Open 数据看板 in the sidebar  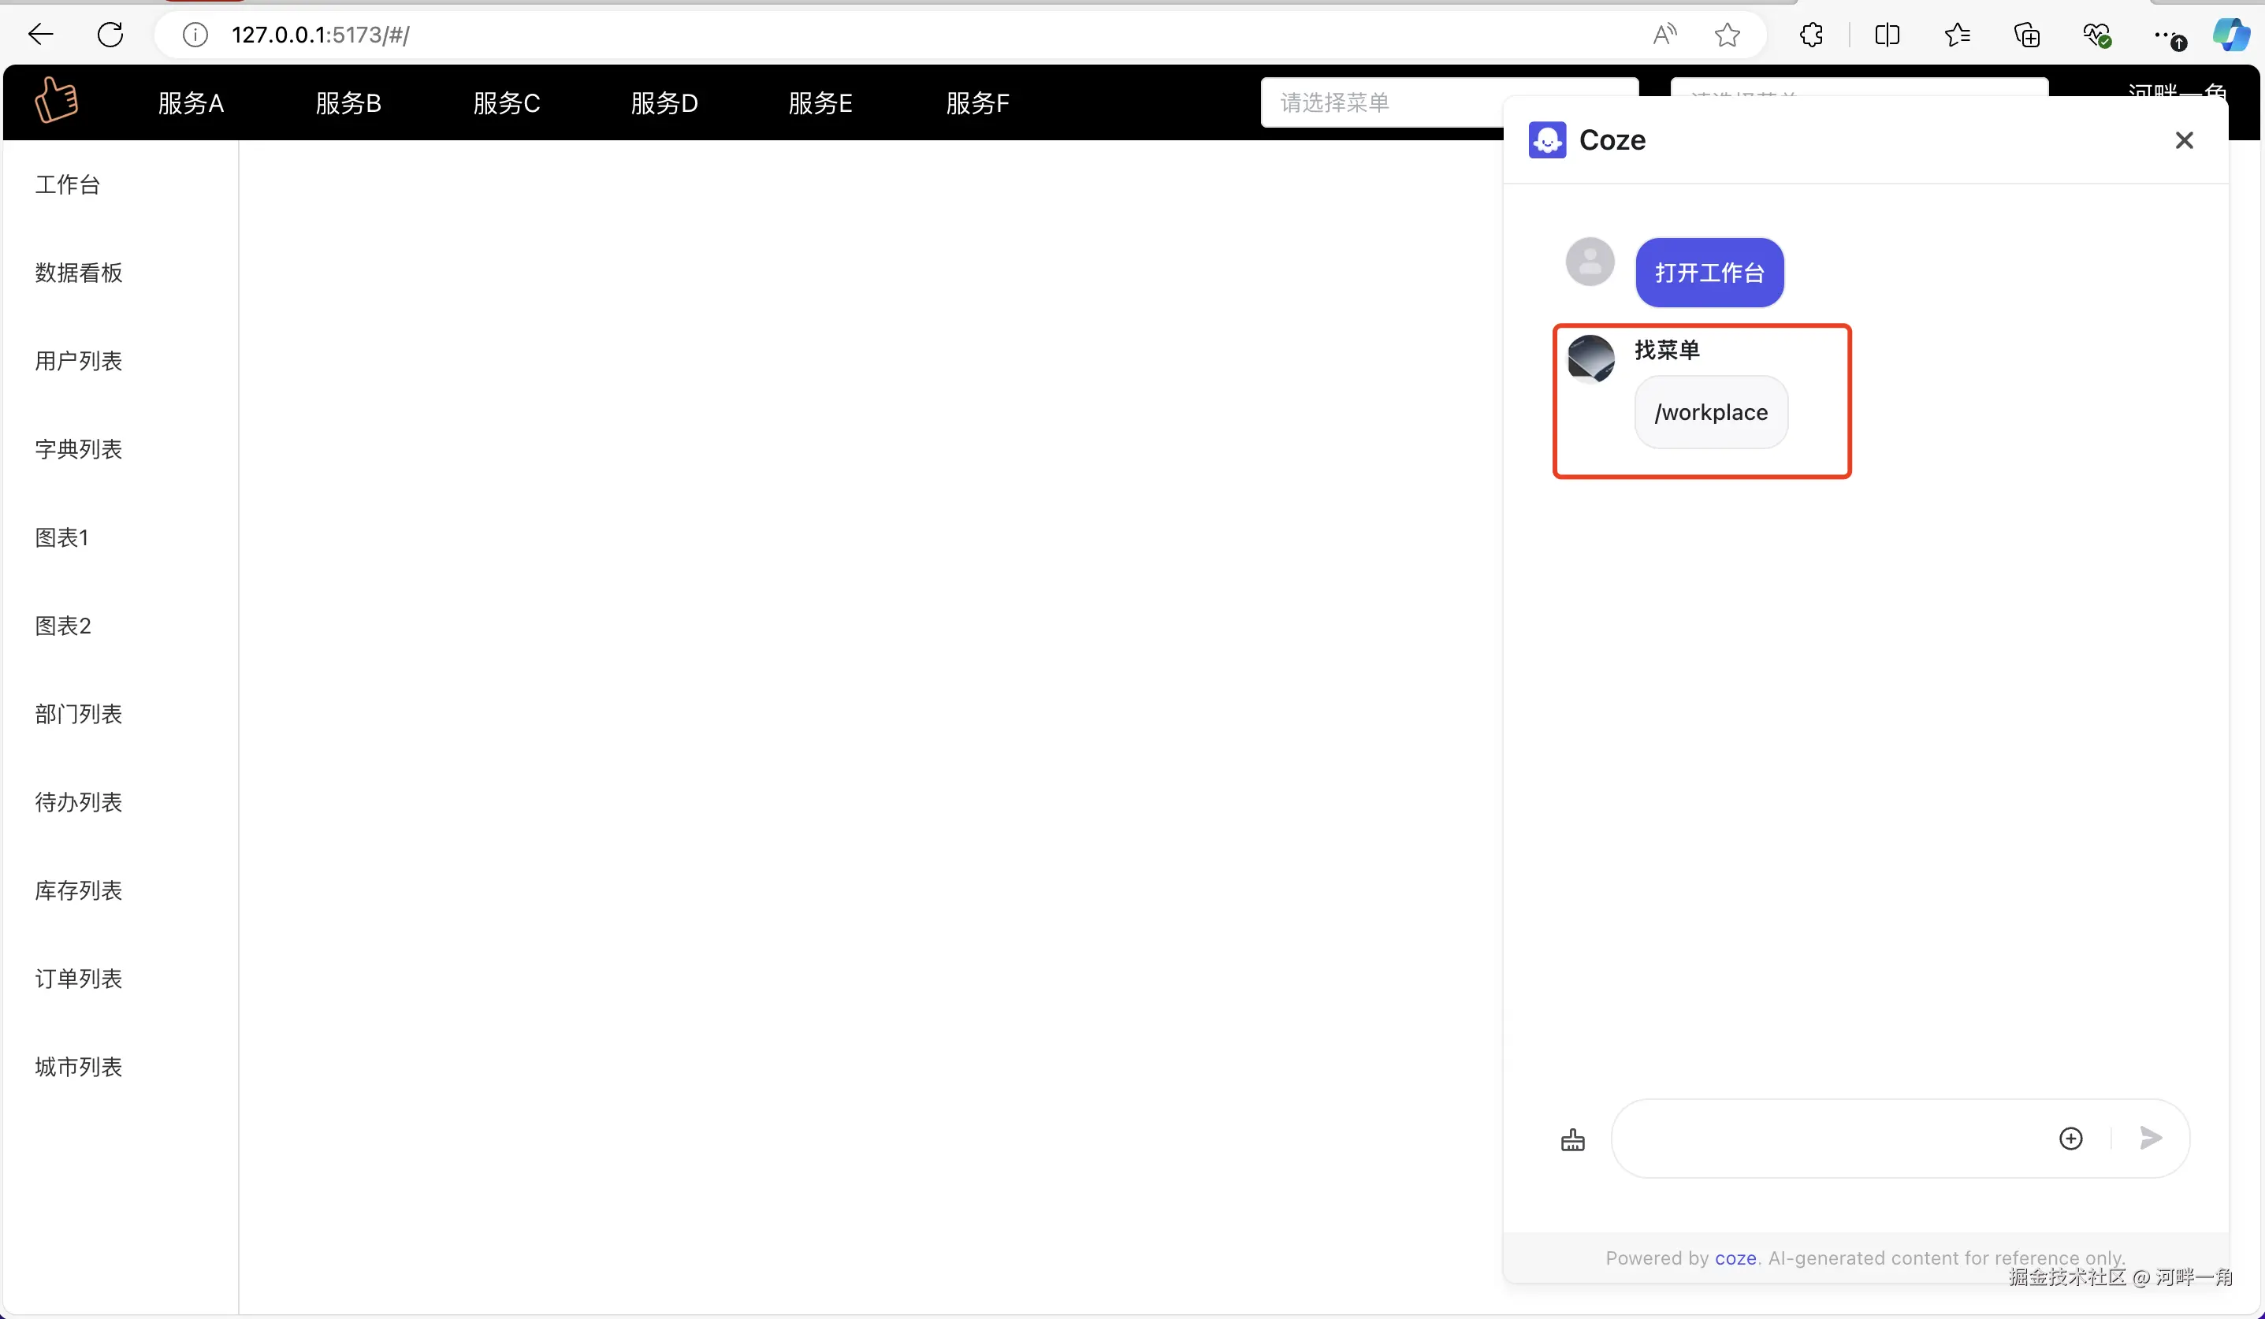pos(78,273)
